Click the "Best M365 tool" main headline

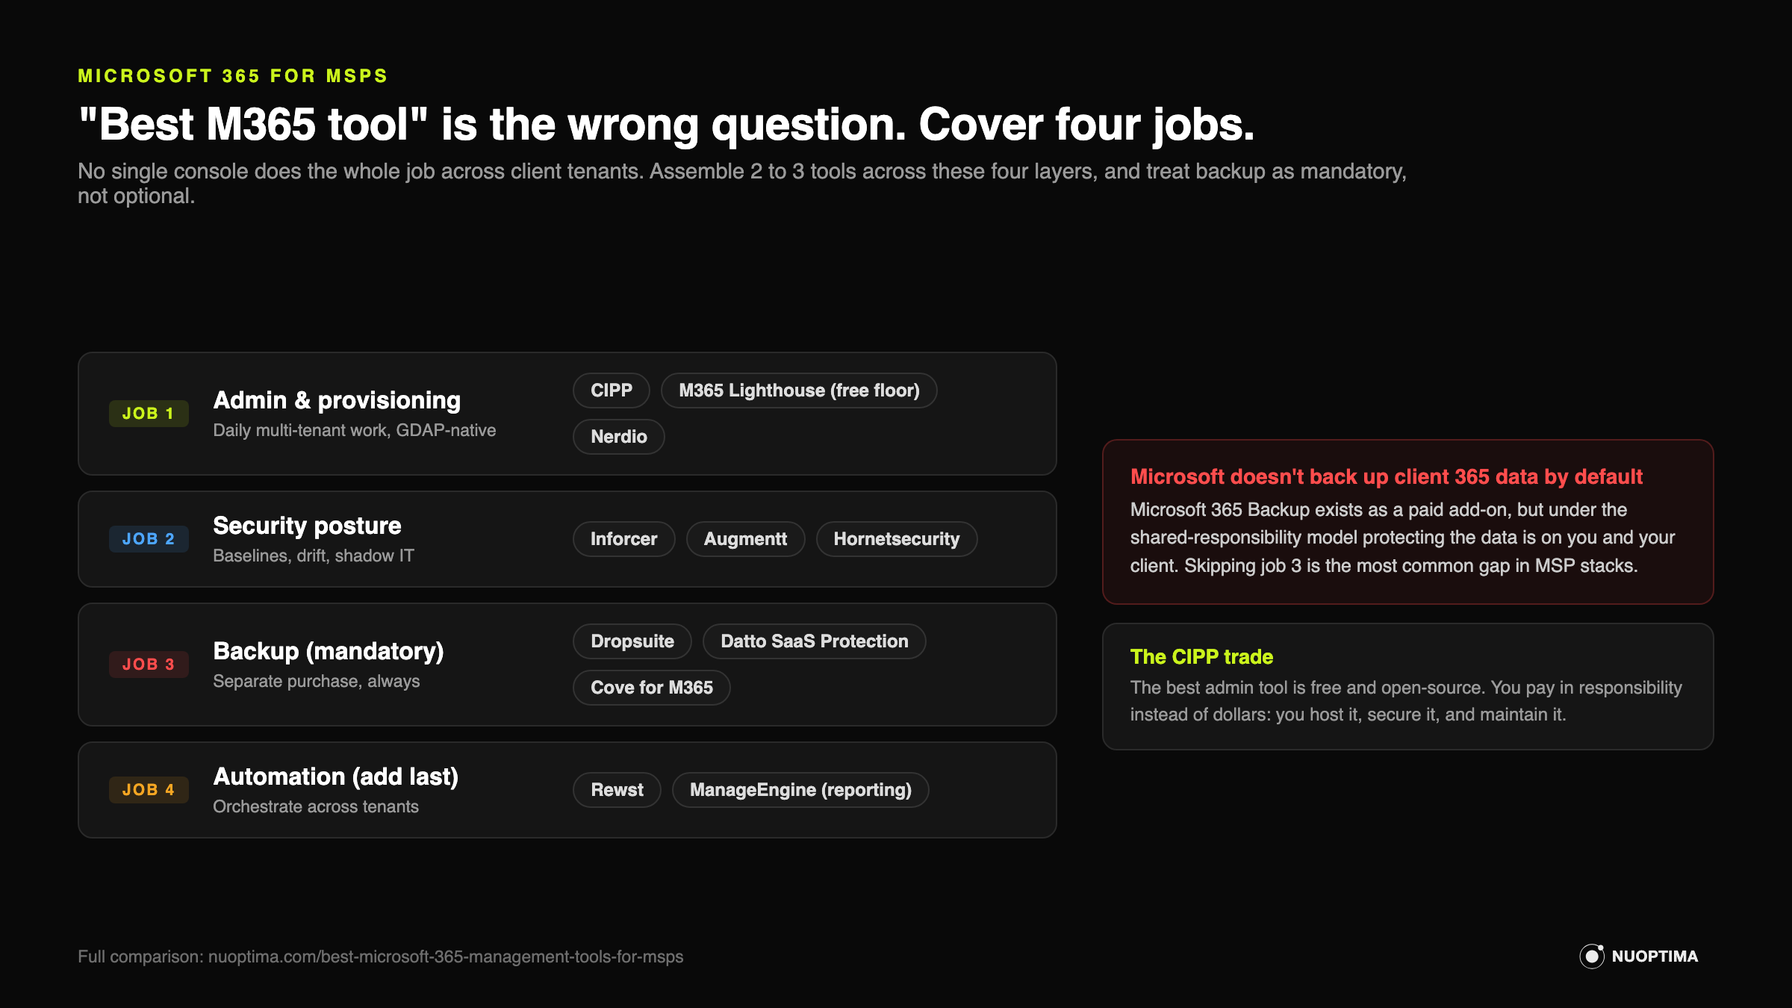[x=666, y=124]
